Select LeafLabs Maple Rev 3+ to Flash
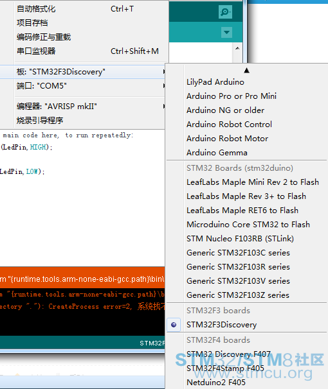Image resolution: width=328 pixels, height=389 pixels. 246,196
